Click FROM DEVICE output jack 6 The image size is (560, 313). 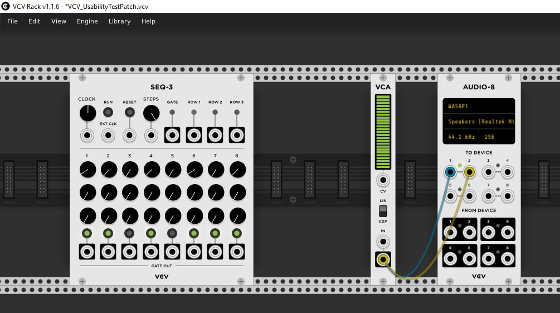coord(469,258)
